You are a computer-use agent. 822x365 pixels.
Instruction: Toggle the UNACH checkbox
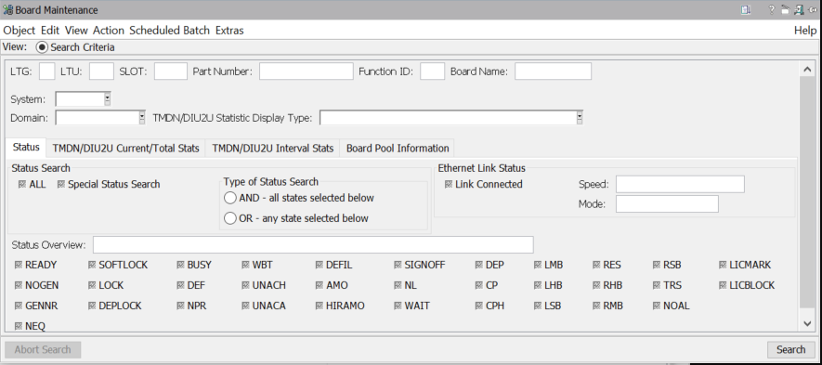(245, 286)
